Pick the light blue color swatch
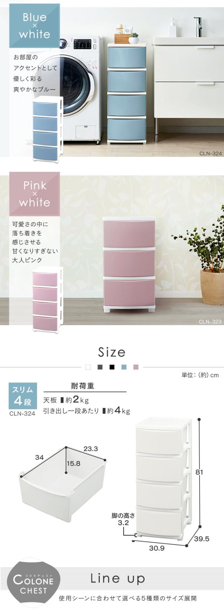 coord(124,367)
